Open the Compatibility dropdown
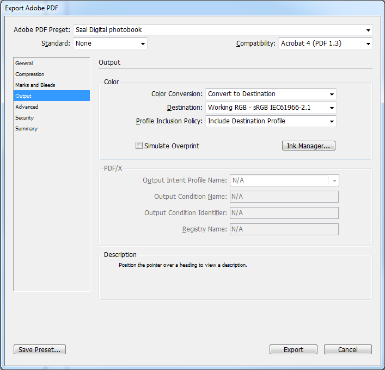 point(326,43)
